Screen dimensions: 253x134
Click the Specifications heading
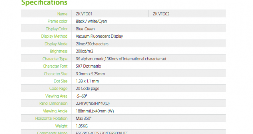[x=44, y=3]
